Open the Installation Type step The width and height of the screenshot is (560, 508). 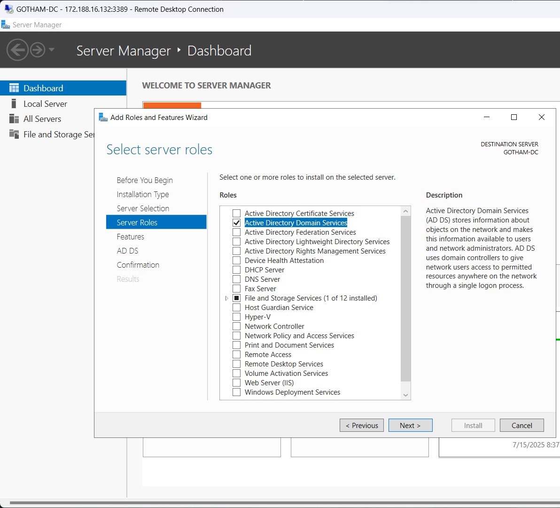[142, 194]
